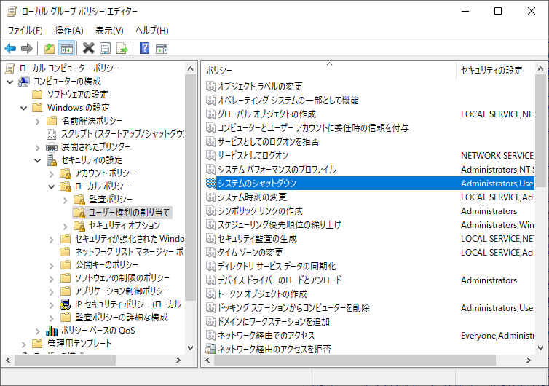This screenshot has height=386, width=549.
Task: Click the ソフトウェアの設定 folder icon
Action: (37, 95)
